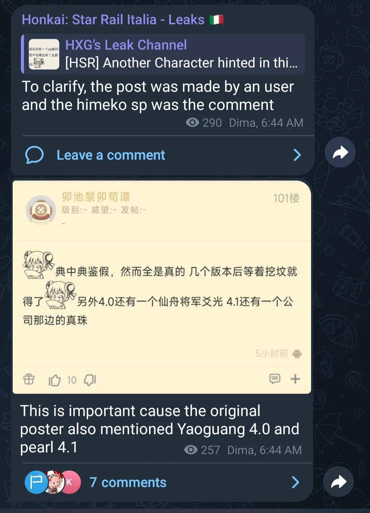370x513 pixels.
Task: Click the blue flag commenter avatar
Action: coord(36,482)
